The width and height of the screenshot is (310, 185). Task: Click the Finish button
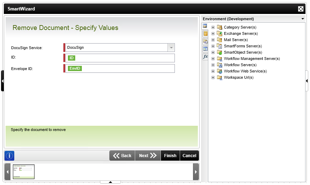pos(170,156)
